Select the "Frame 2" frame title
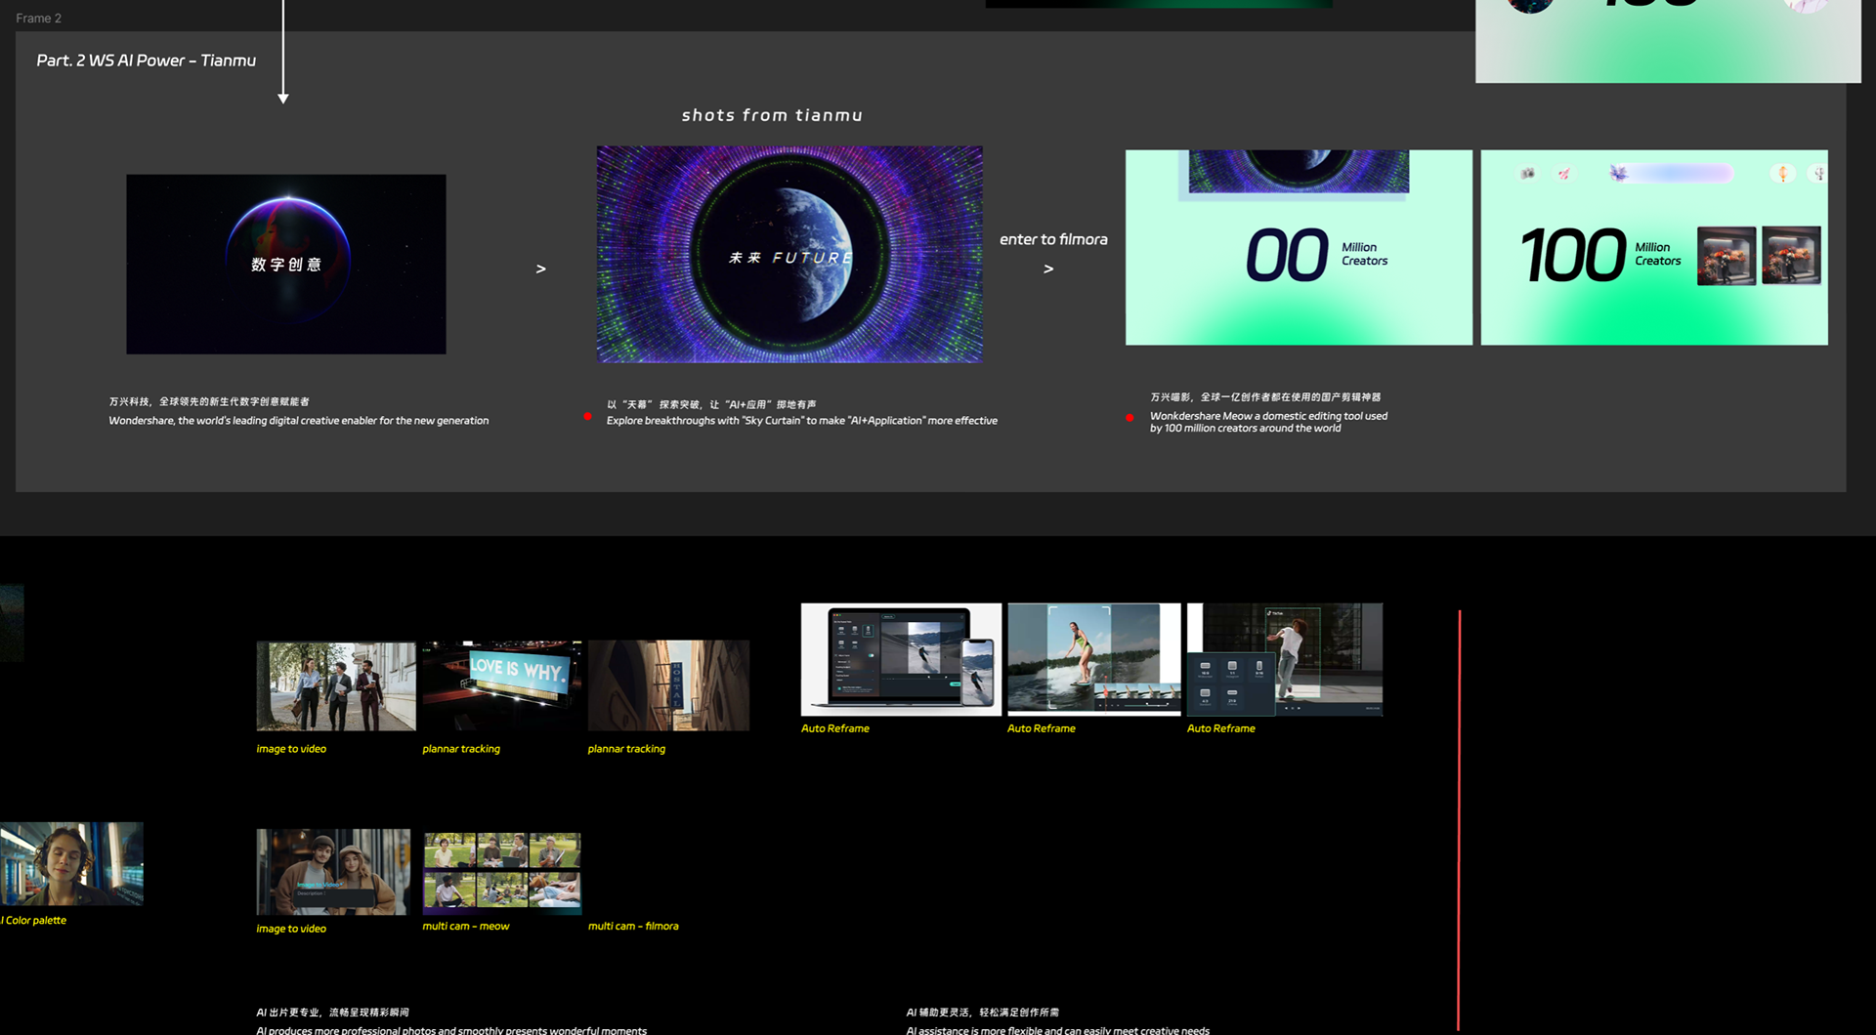This screenshot has width=1876, height=1035. point(38,18)
